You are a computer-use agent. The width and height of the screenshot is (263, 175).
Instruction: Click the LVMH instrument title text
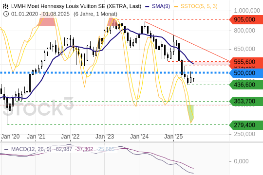click(x=76, y=6)
